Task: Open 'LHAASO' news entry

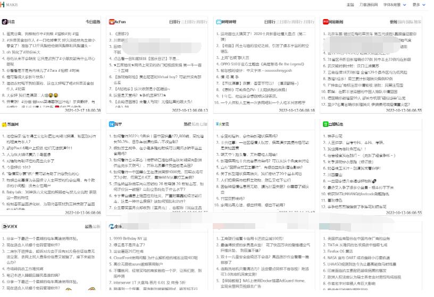Action: tap(362, 264)
